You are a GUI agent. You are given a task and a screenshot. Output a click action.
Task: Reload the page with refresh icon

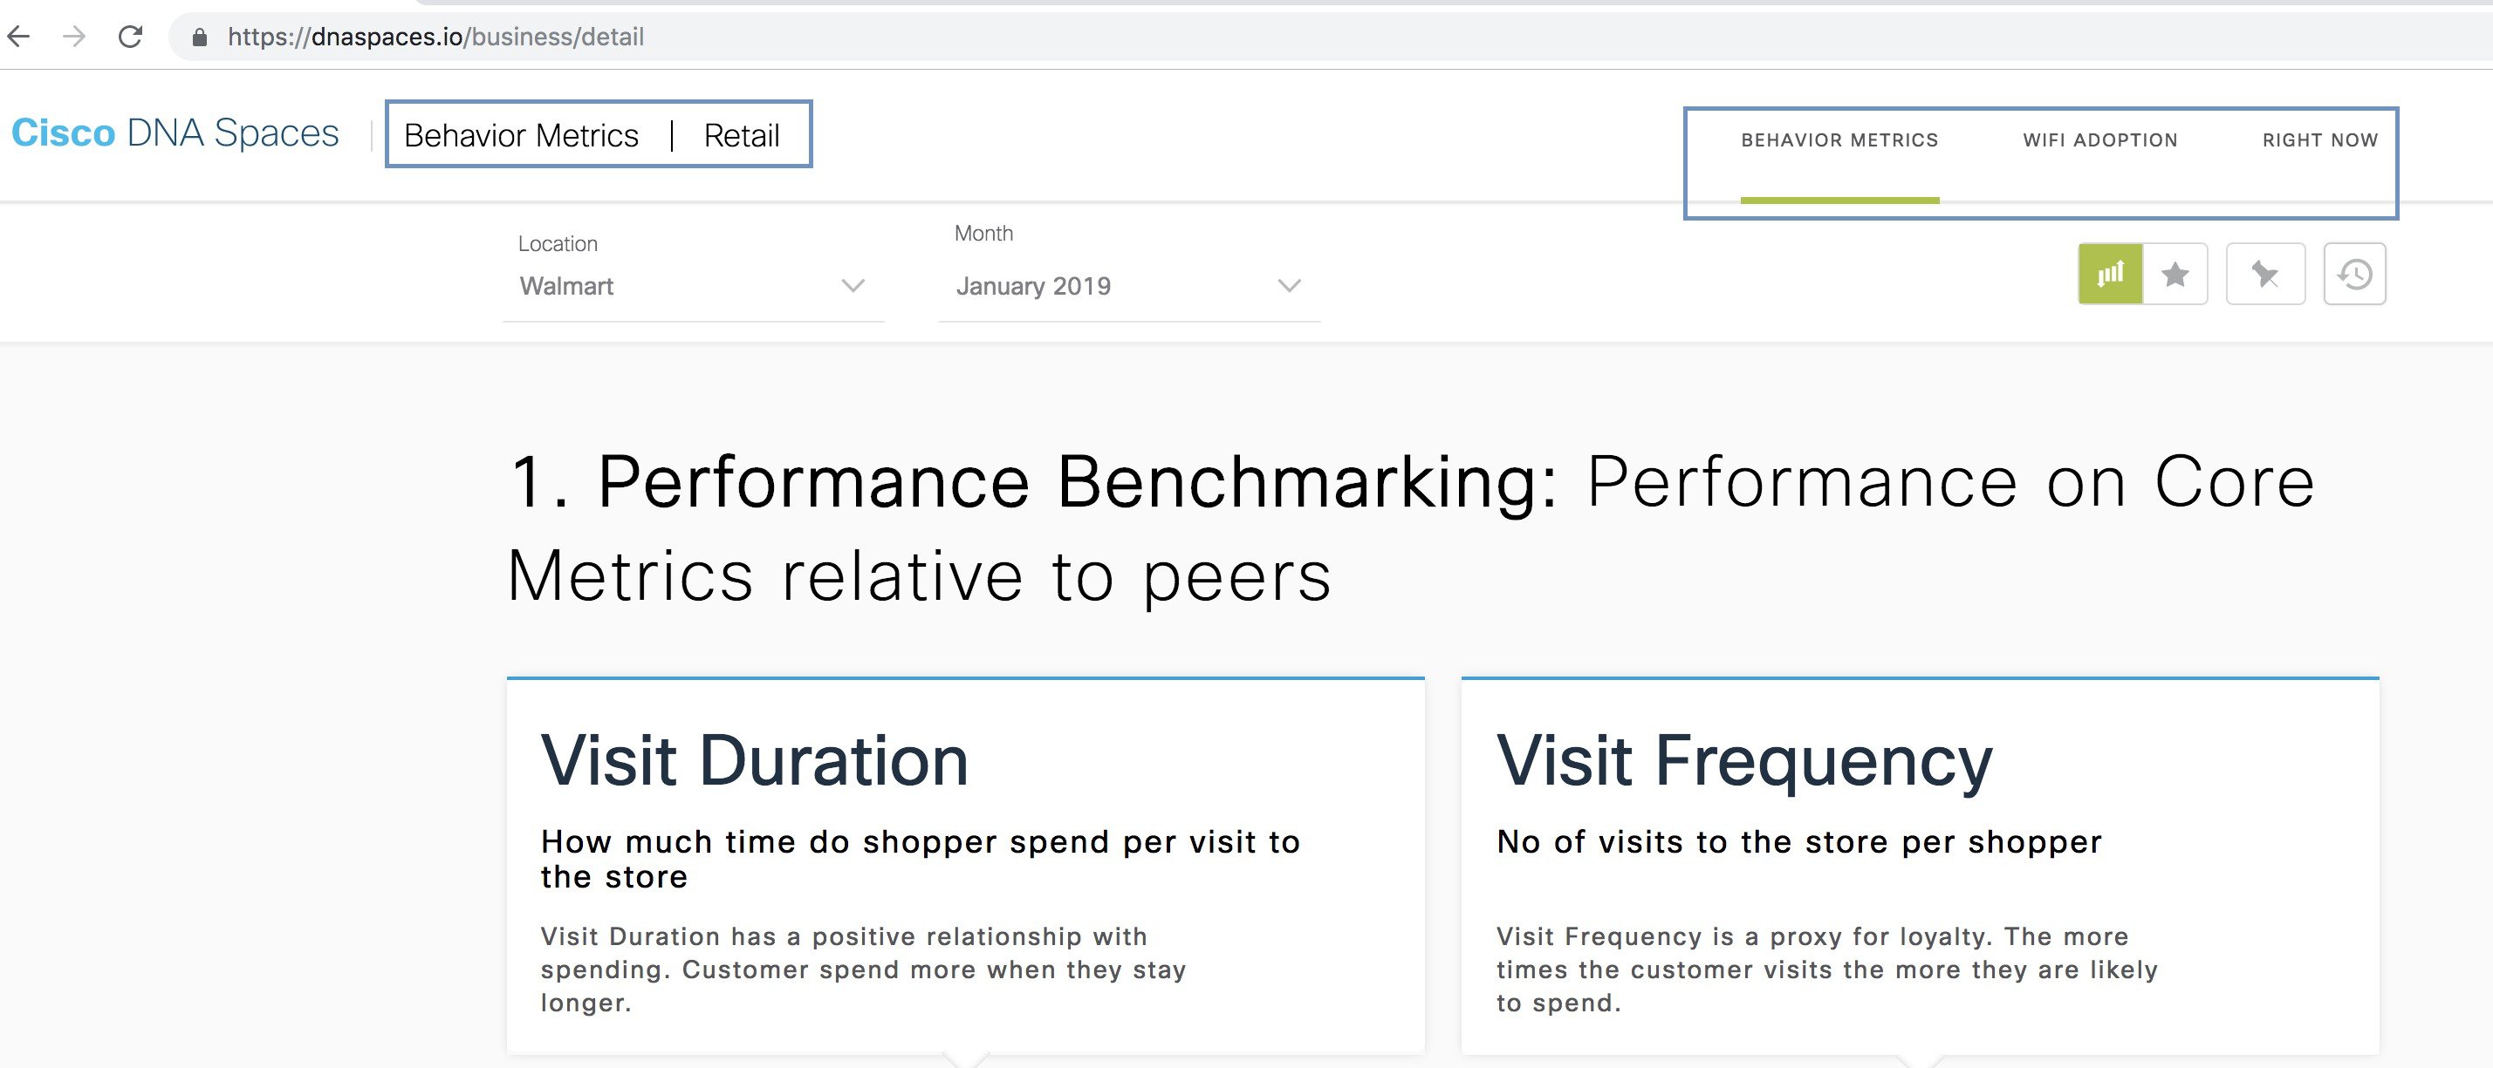point(130,37)
